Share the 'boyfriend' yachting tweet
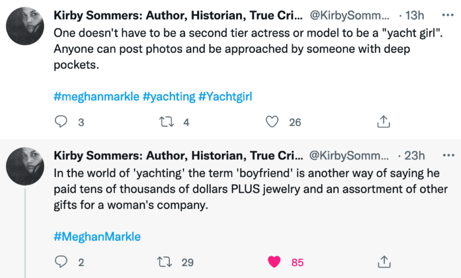Viewport: 461px width, 278px height. (384, 262)
